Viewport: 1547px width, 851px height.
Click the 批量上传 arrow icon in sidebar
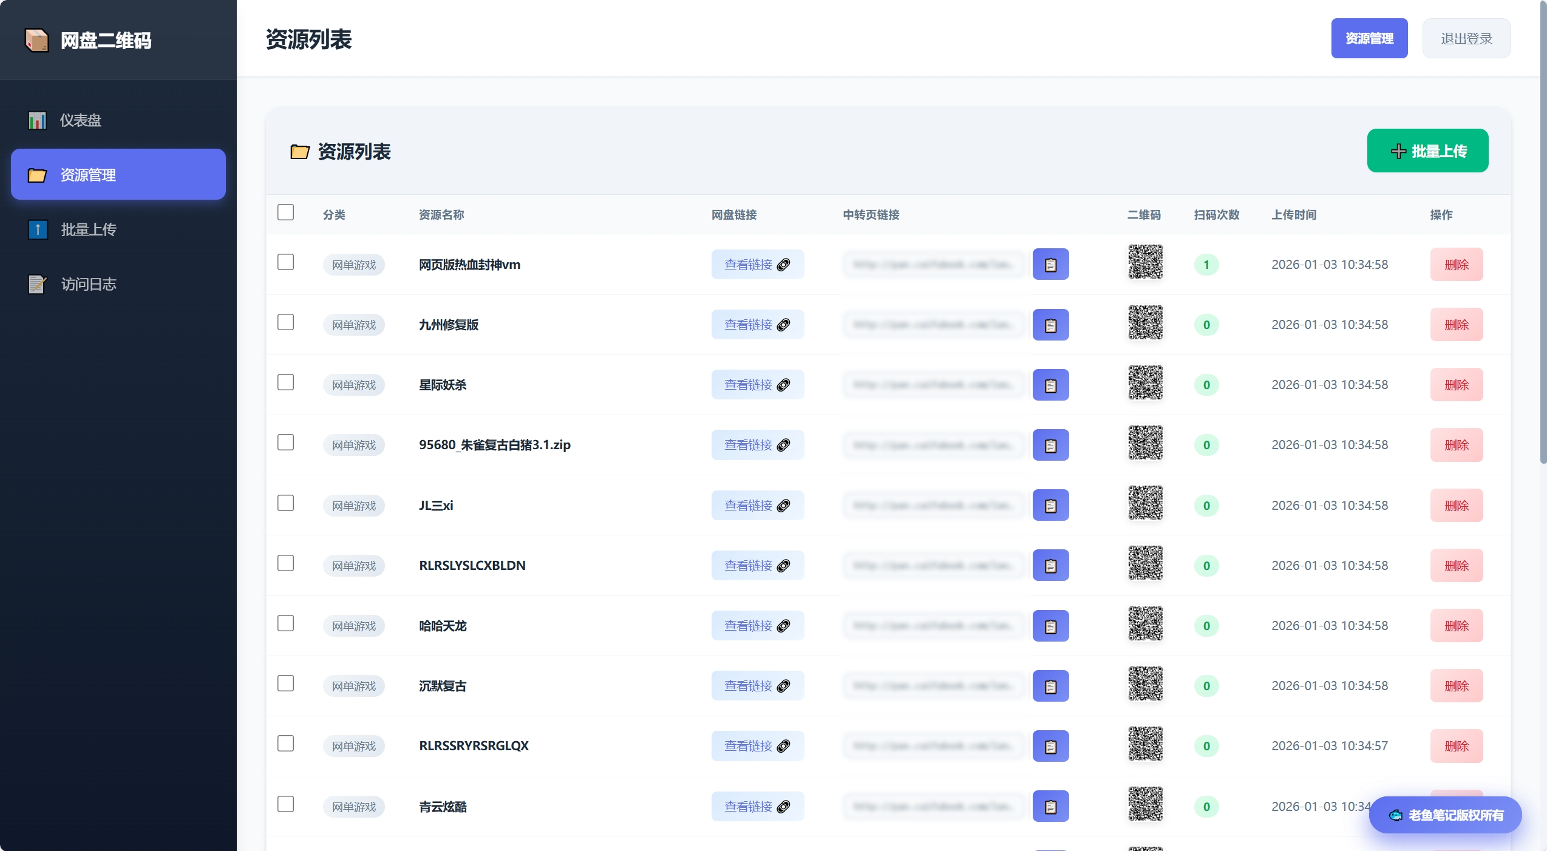tap(37, 229)
